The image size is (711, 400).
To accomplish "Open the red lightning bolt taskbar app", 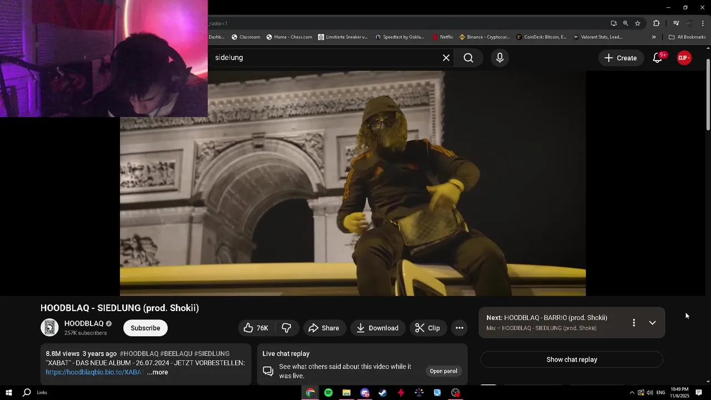I will 401,393.
